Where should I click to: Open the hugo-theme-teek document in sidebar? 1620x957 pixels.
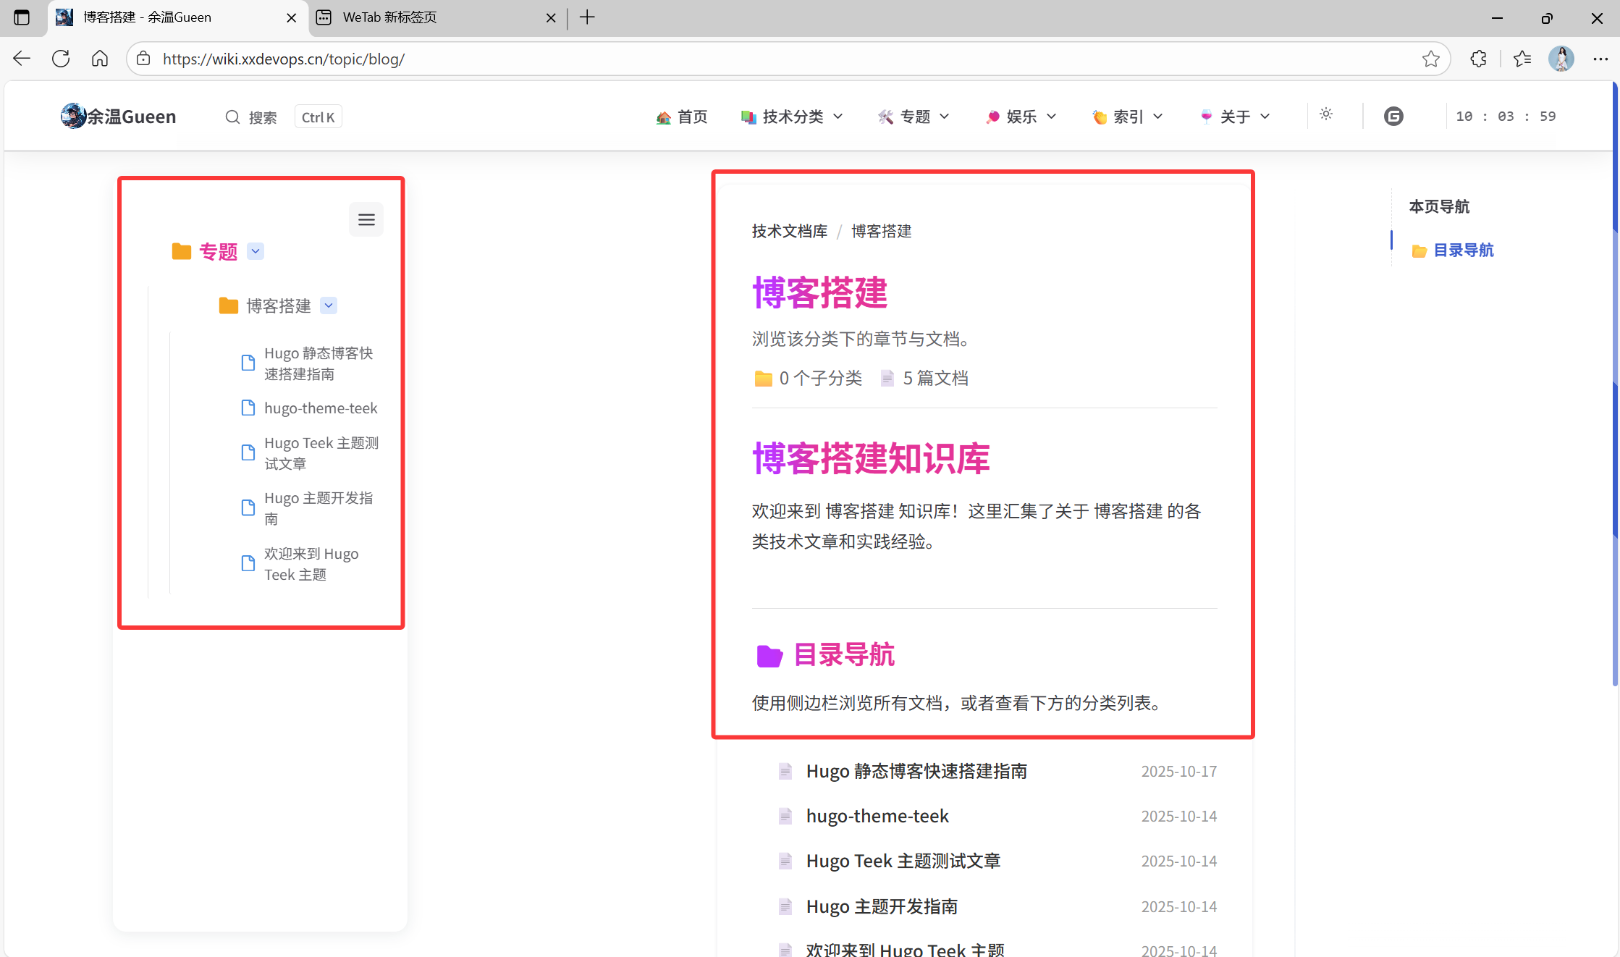[321, 408]
